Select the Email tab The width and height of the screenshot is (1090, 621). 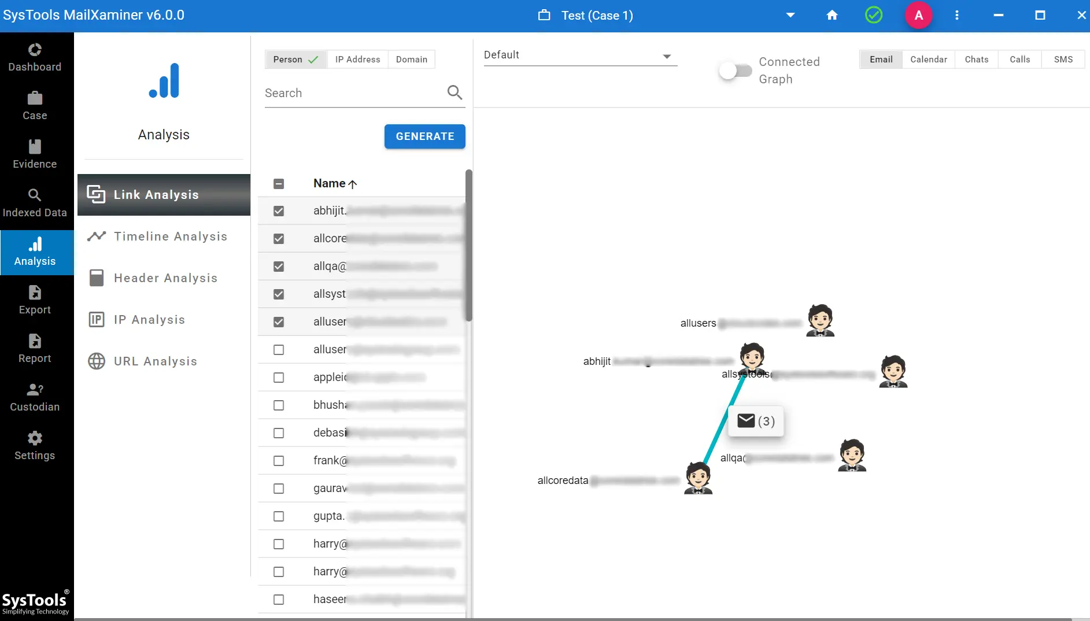(x=881, y=60)
